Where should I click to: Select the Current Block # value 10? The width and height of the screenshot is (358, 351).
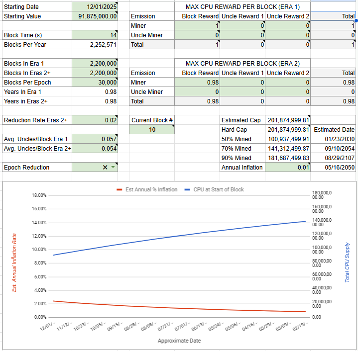(x=152, y=129)
